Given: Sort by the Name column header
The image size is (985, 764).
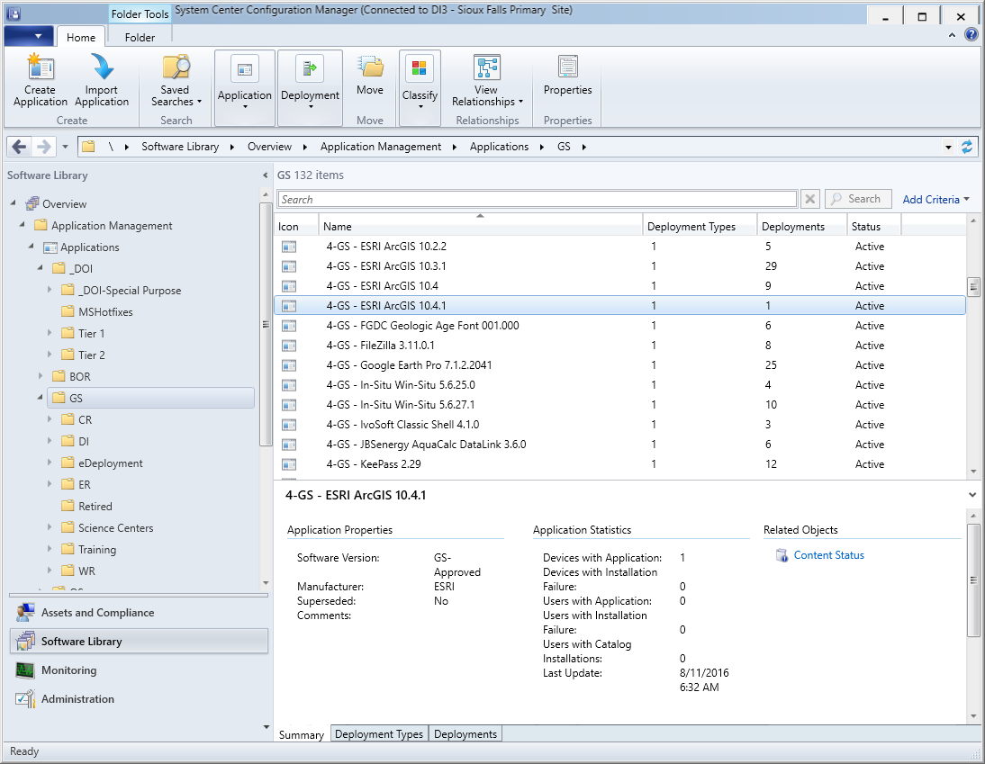Looking at the screenshot, I should (x=481, y=226).
